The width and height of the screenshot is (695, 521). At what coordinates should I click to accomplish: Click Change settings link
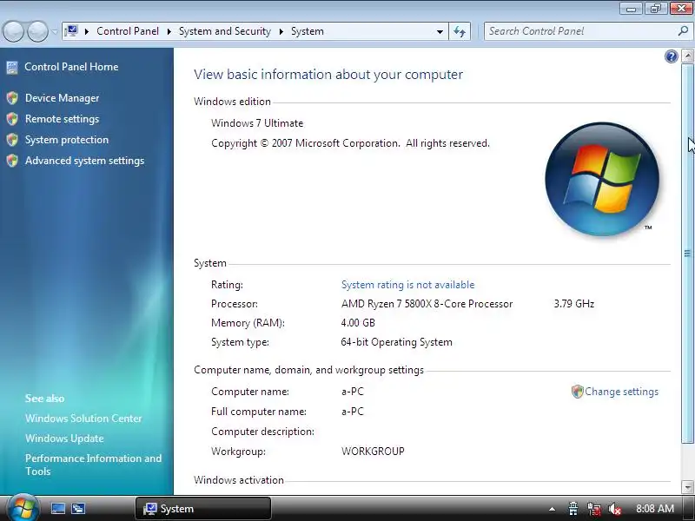(x=621, y=392)
